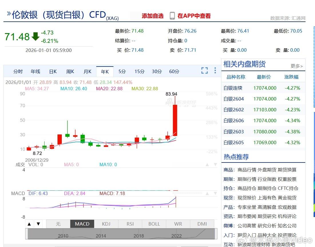
Task: Click the ▼ button in the indicator bar
Action: point(37,224)
